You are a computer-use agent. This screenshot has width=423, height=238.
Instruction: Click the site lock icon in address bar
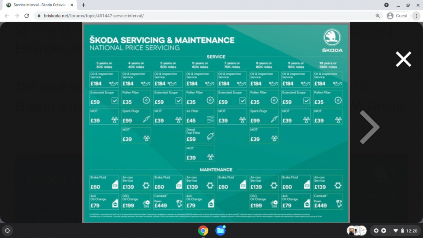[x=39, y=16]
